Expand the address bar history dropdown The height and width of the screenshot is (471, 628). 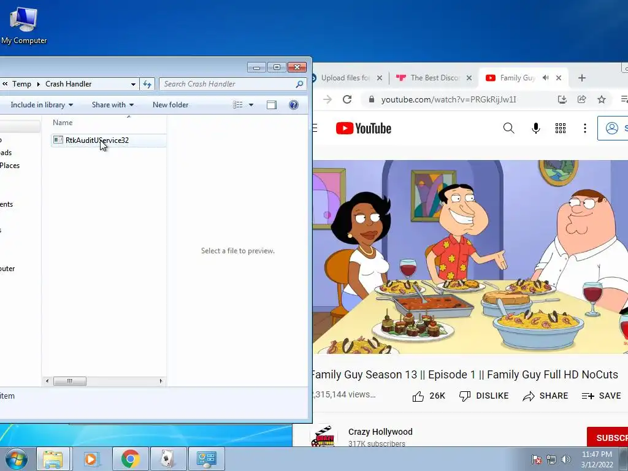point(133,84)
